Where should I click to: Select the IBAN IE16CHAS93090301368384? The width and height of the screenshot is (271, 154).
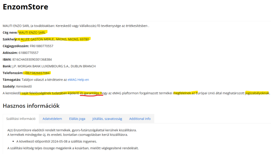pos(32,60)
